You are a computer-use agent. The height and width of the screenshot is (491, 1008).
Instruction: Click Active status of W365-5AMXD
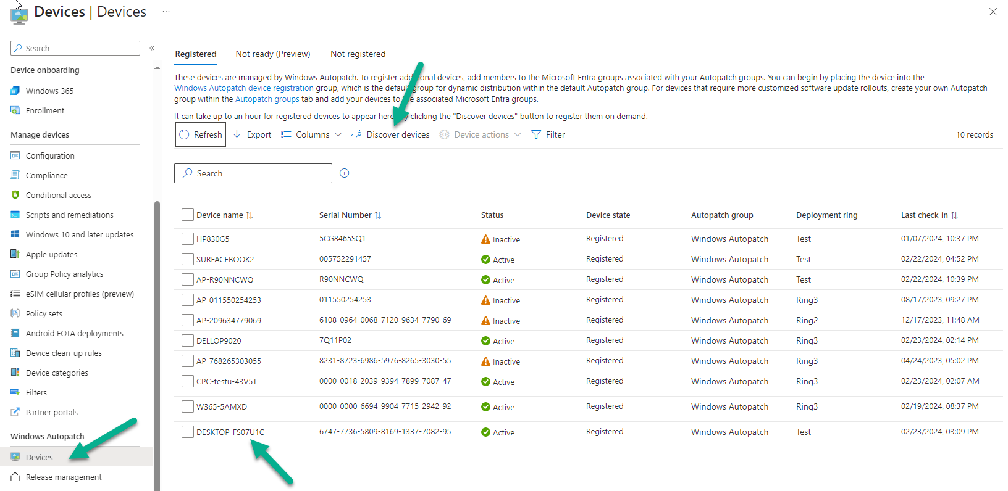tap(498, 407)
